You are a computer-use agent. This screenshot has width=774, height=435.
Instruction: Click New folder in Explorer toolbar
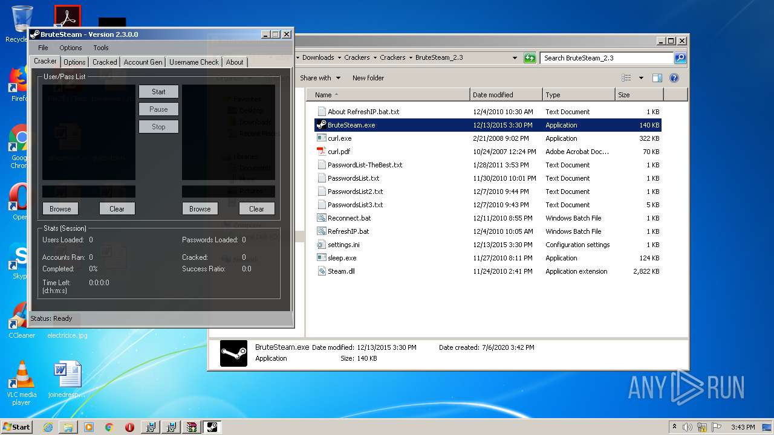[368, 78]
